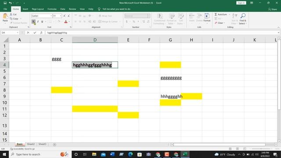Click cell C3 containing gggg

61,58
